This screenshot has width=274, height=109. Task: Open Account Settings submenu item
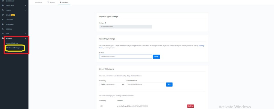(12, 43)
